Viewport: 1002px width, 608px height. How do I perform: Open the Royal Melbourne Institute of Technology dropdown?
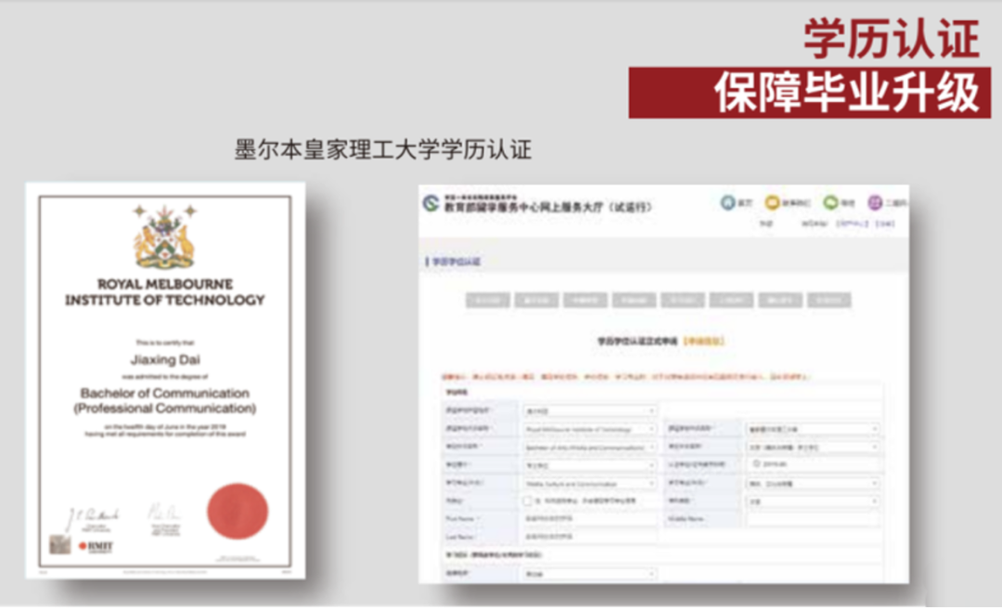tap(590, 429)
